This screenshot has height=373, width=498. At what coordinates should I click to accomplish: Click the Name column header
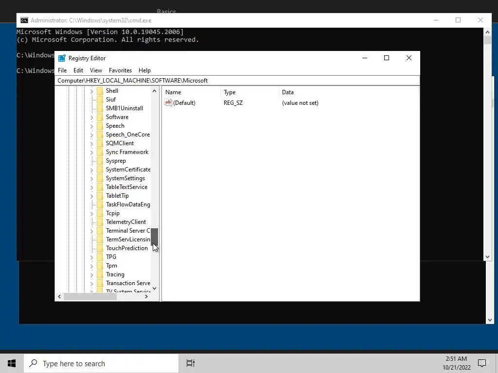point(192,92)
